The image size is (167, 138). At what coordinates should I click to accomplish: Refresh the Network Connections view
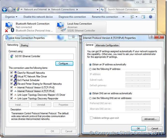coord(102,10)
